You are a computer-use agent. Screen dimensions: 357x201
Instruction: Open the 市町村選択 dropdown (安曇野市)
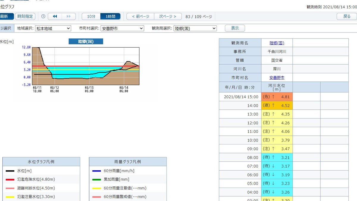(122, 28)
